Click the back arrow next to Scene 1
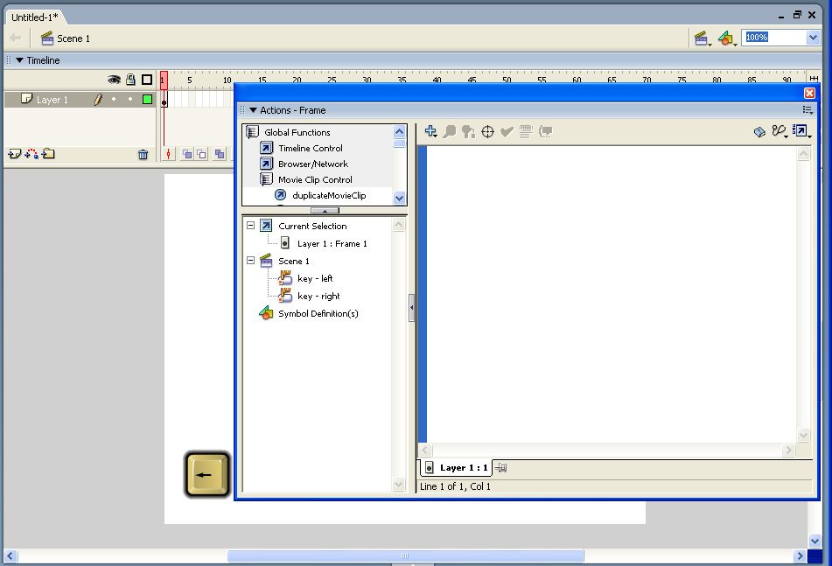 [x=16, y=38]
